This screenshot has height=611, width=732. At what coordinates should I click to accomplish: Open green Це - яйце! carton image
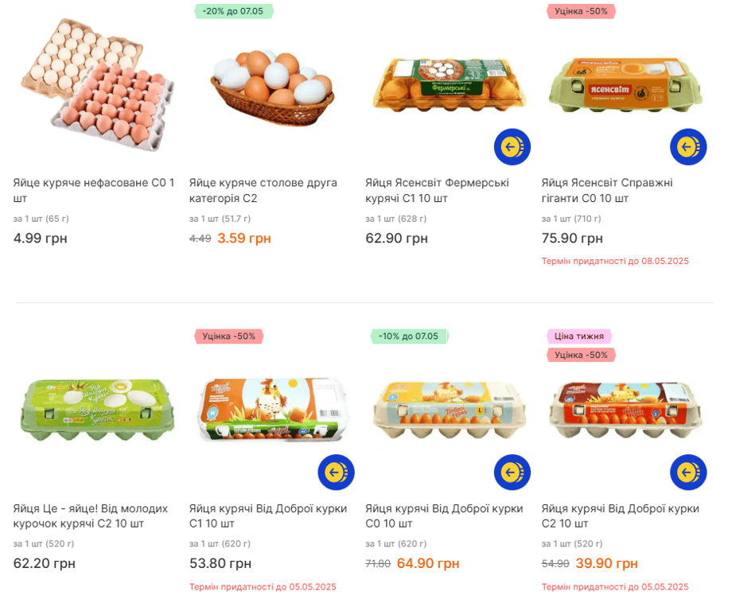tap(95, 410)
